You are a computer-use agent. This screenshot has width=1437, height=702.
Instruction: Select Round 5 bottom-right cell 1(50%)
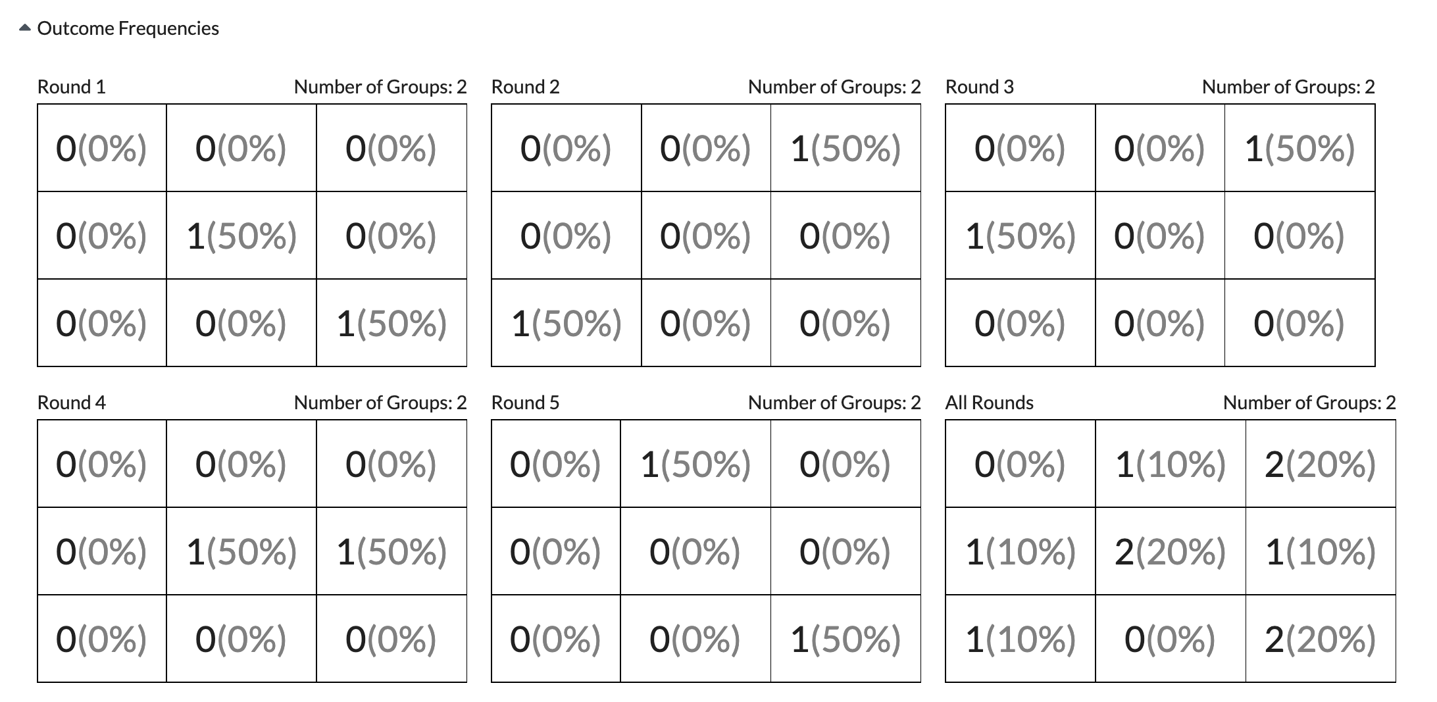point(845,639)
